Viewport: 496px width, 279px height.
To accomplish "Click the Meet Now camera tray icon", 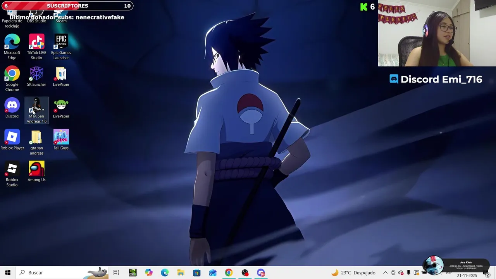I will pos(393,272).
